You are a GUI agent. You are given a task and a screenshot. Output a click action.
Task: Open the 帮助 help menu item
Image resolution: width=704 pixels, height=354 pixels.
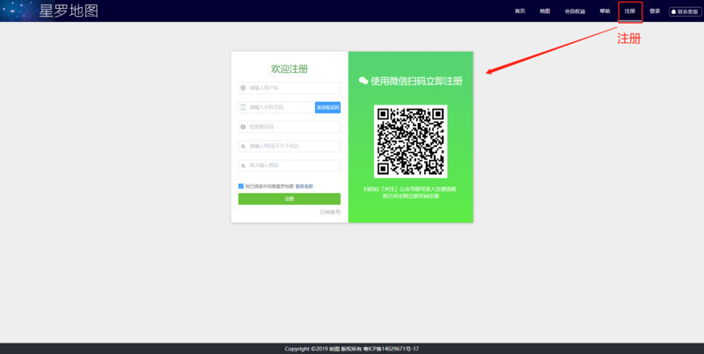(605, 11)
